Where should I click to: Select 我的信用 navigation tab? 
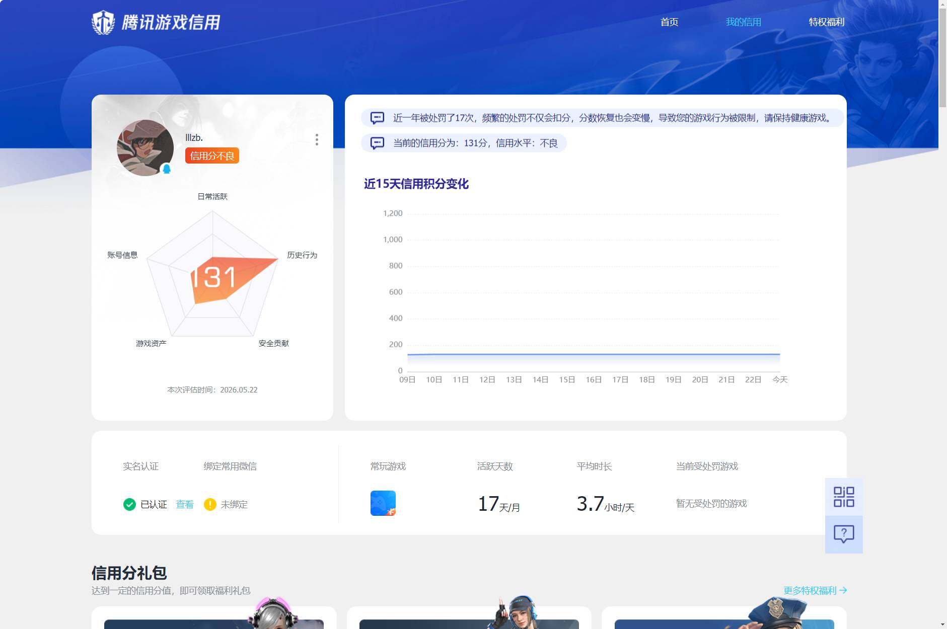coord(743,22)
